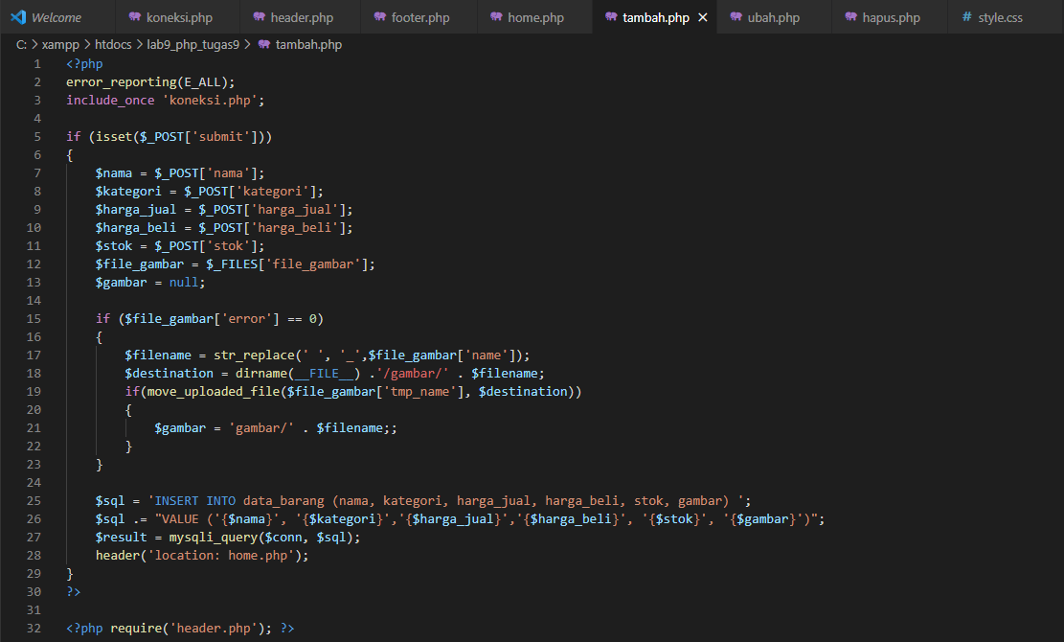Click the VS Code logo on the Welcome tab
Image resolution: width=1064 pixels, height=642 pixels.
[15, 16]
